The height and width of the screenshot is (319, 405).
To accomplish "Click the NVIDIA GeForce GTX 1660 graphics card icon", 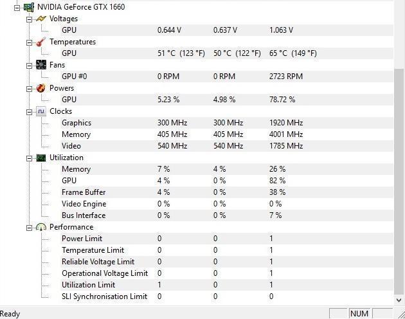I will point(29,7).
